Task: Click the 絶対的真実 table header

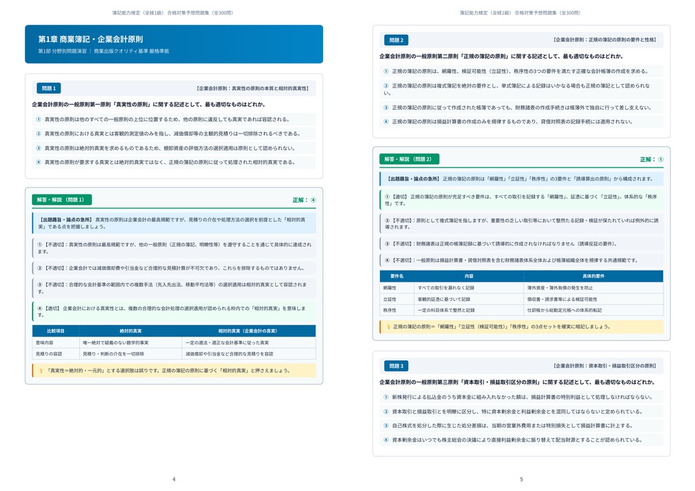Action: pos(131,331)
